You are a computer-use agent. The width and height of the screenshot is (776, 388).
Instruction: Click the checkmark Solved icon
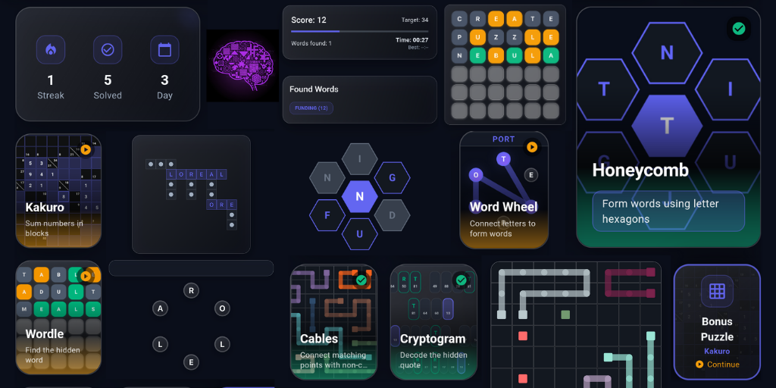click(x=108, y=49)
